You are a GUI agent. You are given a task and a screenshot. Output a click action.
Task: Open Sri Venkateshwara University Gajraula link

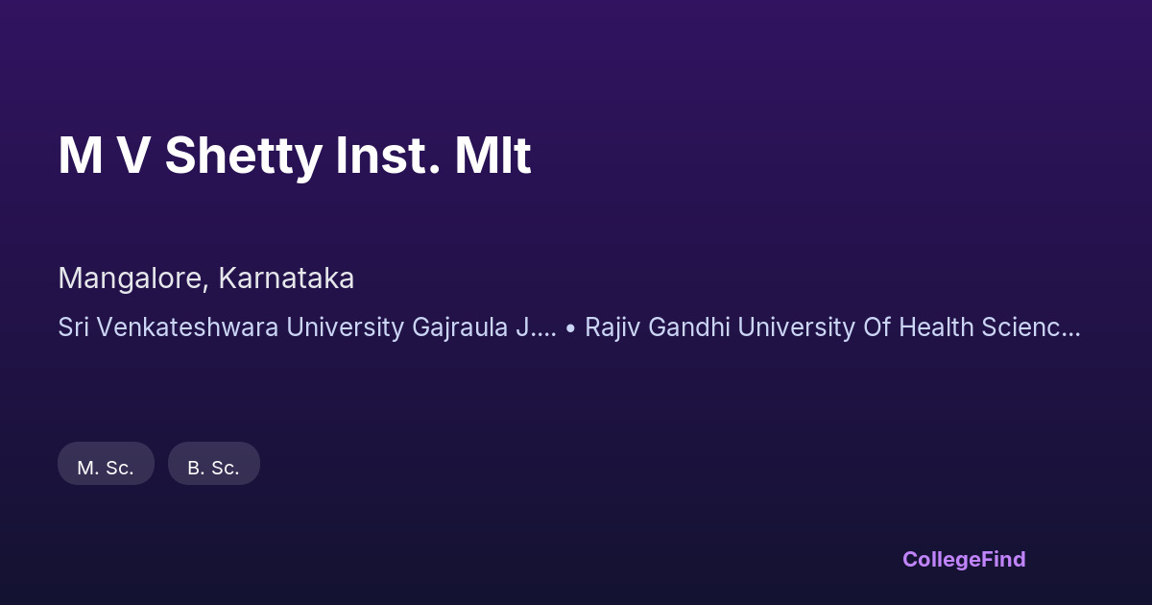pyautogui.click(x=306, y=327)
